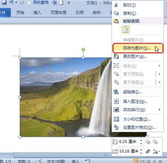Open the Undo history dropdown arrow

(x=16, y=3)
